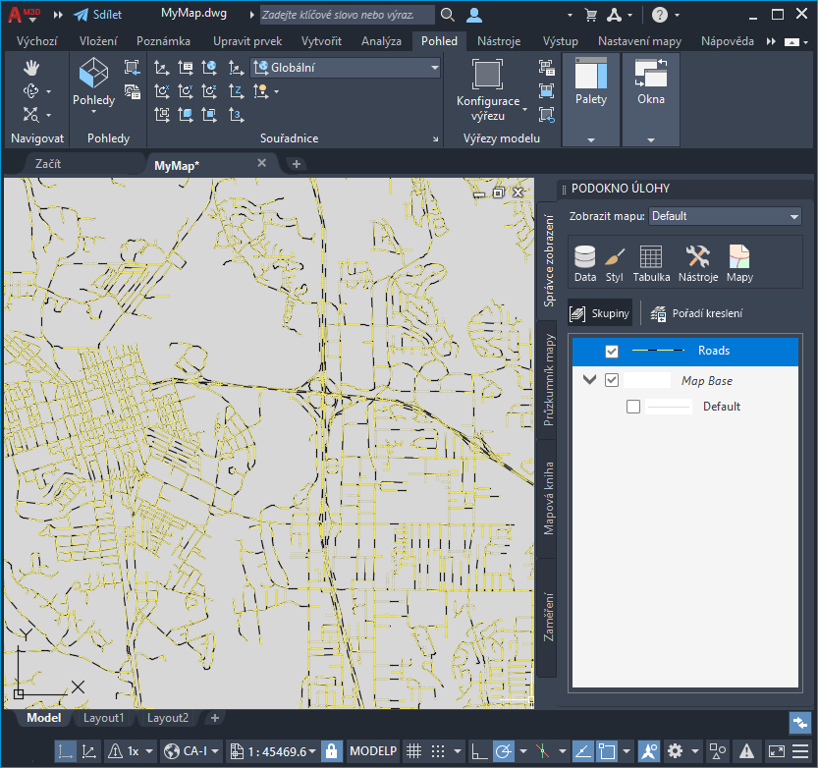This screenshot has width=818, height=768.
Task: Expand the Globální coordinate system dropdown
Action: (435, 68)
